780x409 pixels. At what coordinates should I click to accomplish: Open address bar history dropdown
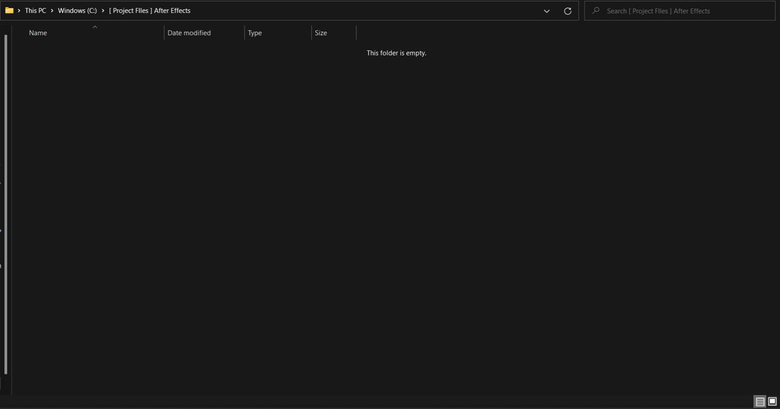[547, 11]
